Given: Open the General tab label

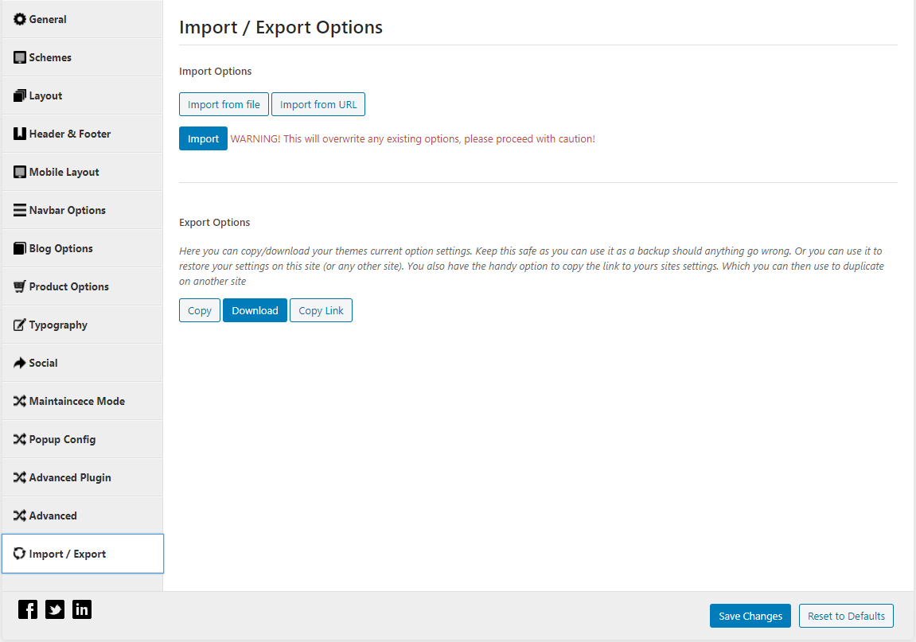Looking at the screenshot, I should pos(48,19).
